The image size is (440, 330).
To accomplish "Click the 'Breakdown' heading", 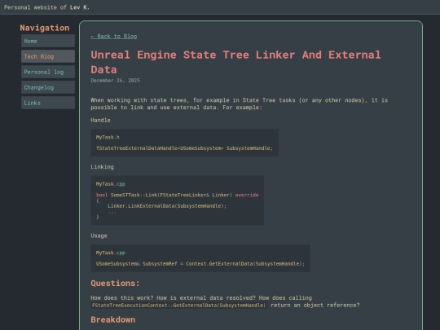I will (x=112, y=319).
